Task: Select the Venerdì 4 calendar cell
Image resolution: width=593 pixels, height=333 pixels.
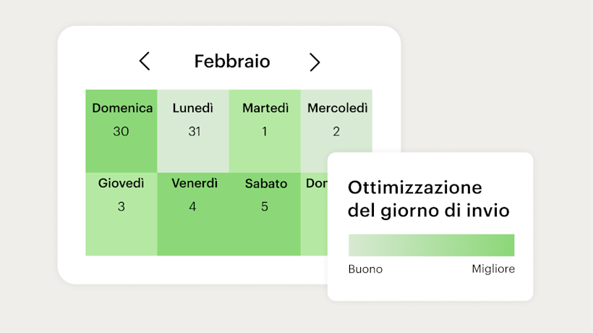Action: 193,214
